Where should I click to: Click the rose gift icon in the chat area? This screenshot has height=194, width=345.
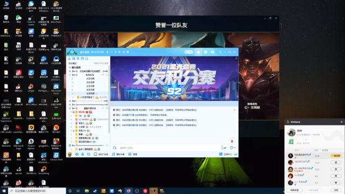232,141
